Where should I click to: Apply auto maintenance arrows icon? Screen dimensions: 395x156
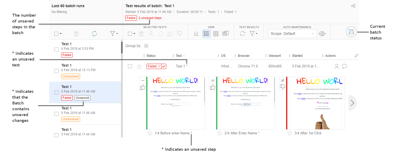coord(322,34)
